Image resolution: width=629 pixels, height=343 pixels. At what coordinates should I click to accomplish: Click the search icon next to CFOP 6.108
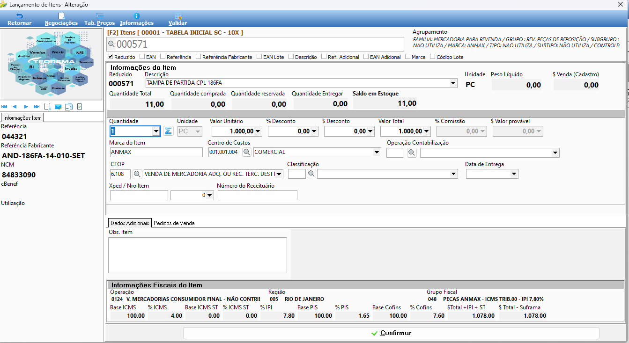coord(137,174)
